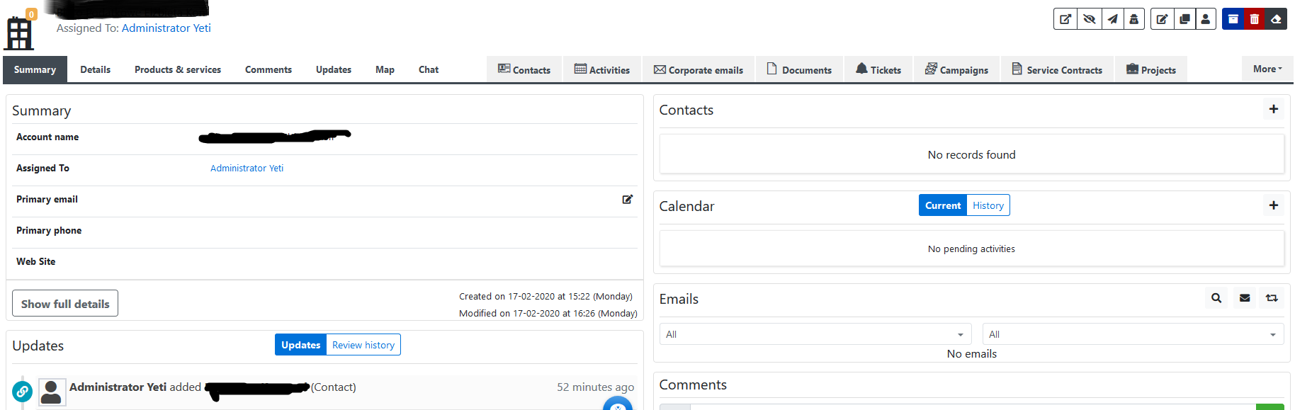Switch to the Map tab
This screenshot has height=410, width=1295.
(385, 69)
